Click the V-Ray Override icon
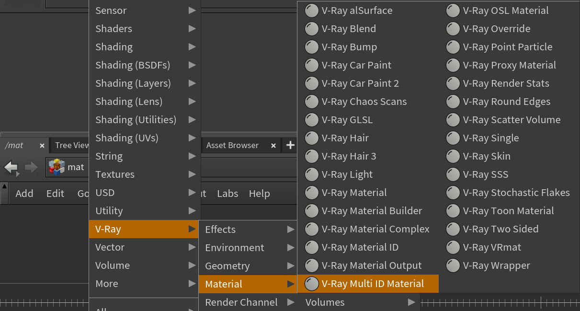 (x=453, y=29)
